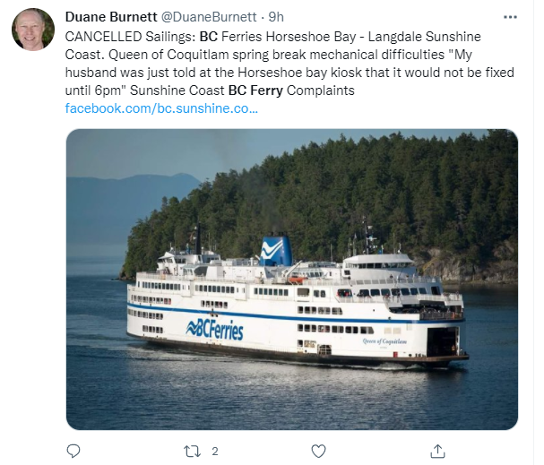The width and height of the screenshot is (544, 465).
Task: Click the blue funnel on the ferry
Action: (276, 250)
